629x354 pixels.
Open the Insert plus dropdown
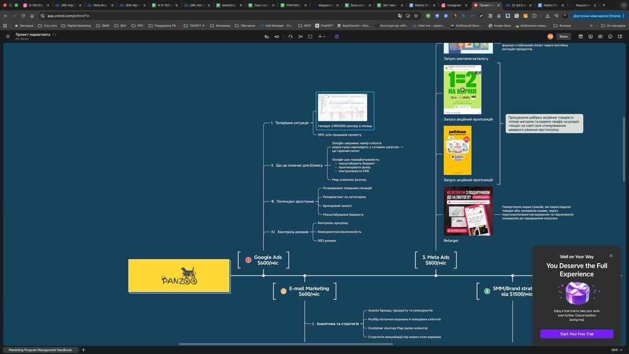click(x=321, y=36)
